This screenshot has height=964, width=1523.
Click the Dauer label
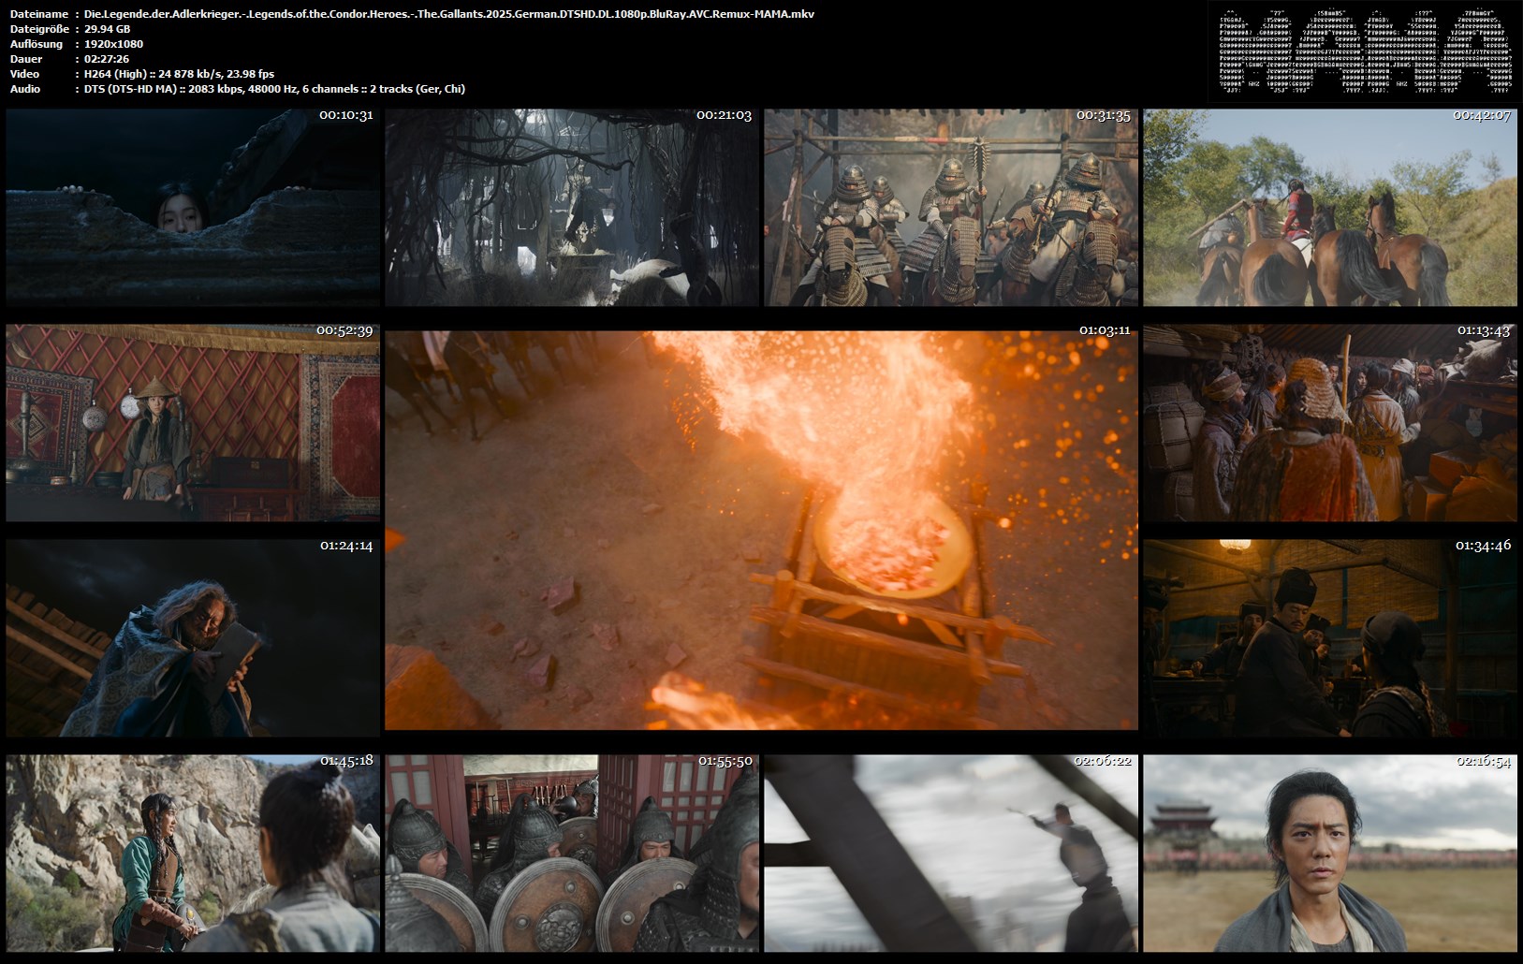click(26, 59)
